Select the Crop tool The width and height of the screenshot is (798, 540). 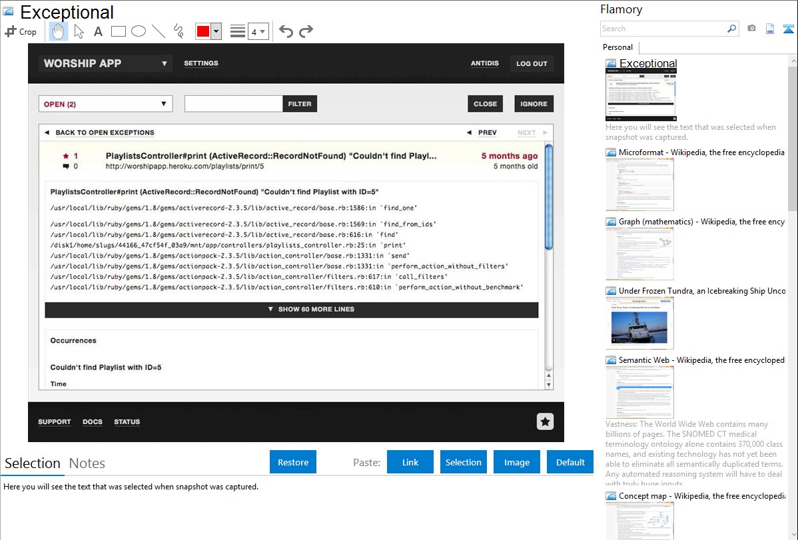[21, 31]
